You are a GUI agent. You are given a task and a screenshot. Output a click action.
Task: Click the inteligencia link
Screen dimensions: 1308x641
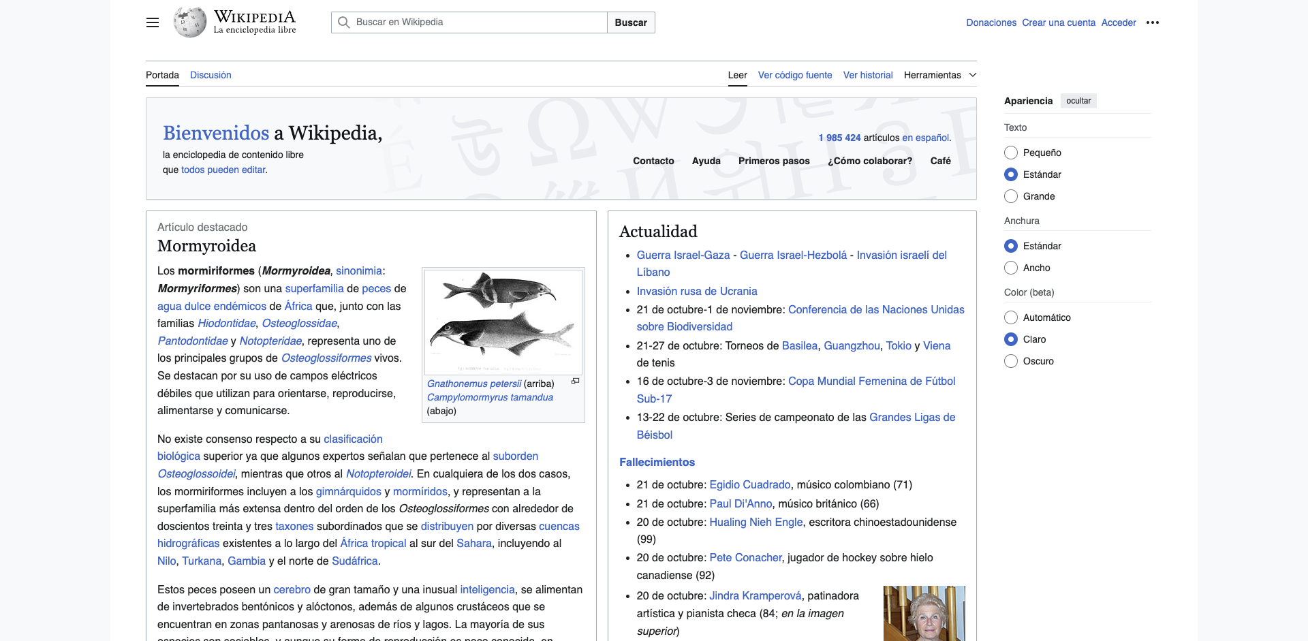[488, 589]
